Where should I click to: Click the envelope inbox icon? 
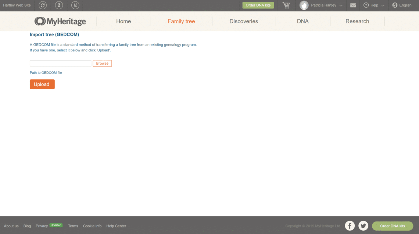pyautogui.click(x=353, y=5)
